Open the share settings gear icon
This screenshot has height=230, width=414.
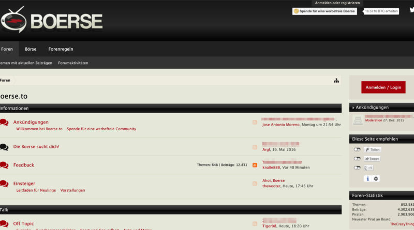coord(376,178)
